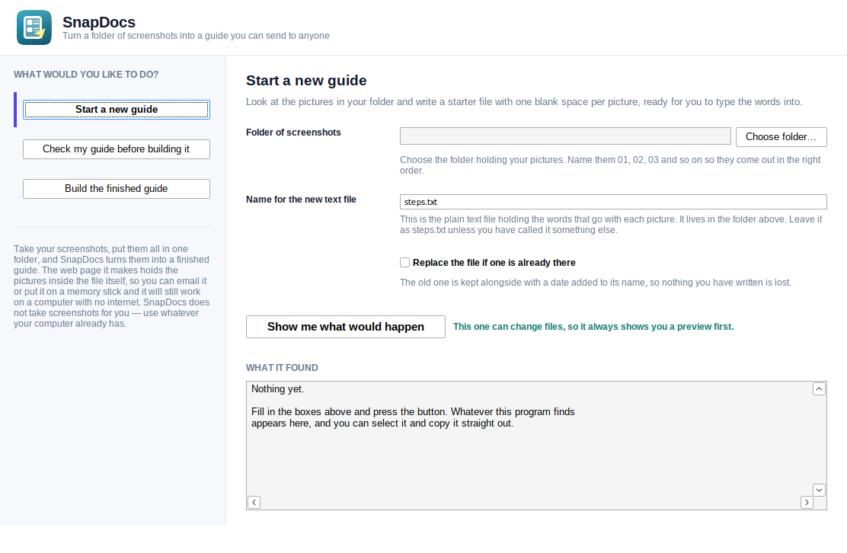Click the 'WHAT IT FOUND' heading

point(282,368)
